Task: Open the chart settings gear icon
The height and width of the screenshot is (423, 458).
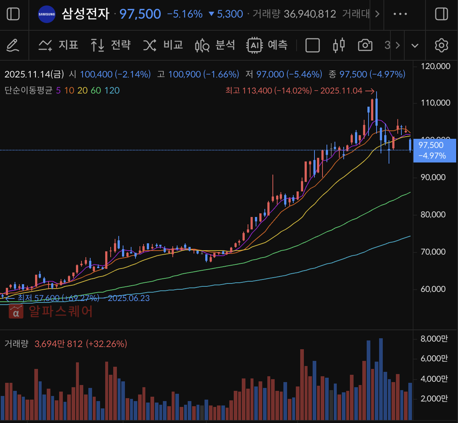Action: (x=442, y=45)
